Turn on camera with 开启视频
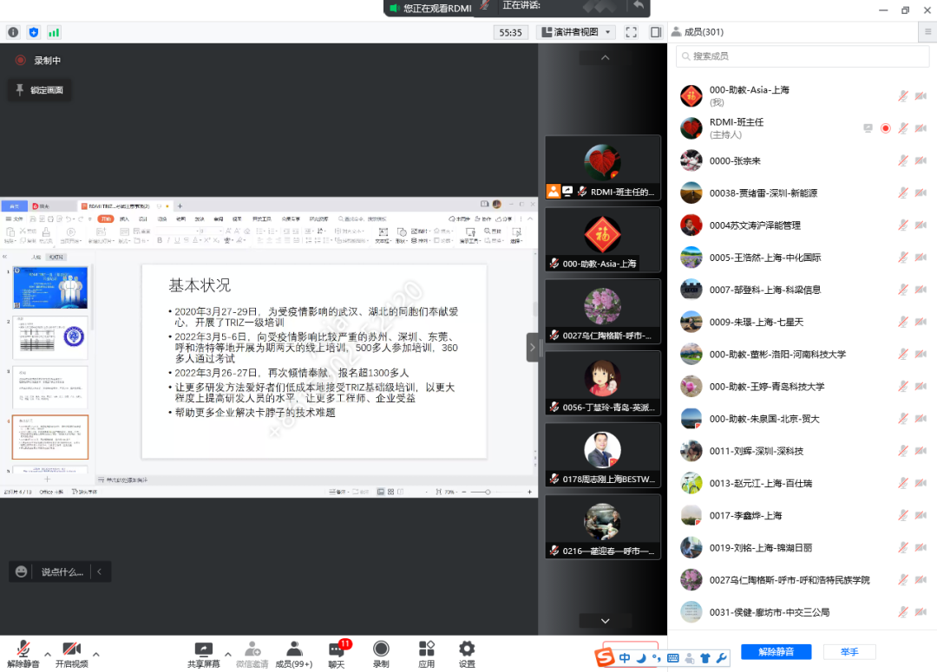 [x=72, y=655]
